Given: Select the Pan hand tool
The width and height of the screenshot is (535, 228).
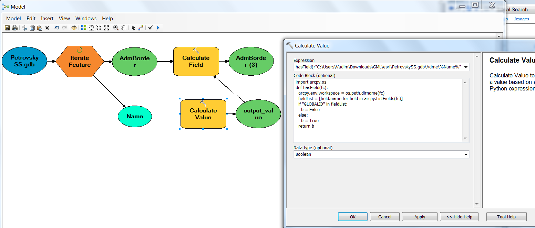Looking at the screenshot, I should (x=124, y=28).
